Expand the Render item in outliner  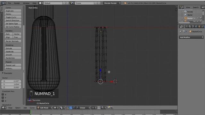point(183,11)
